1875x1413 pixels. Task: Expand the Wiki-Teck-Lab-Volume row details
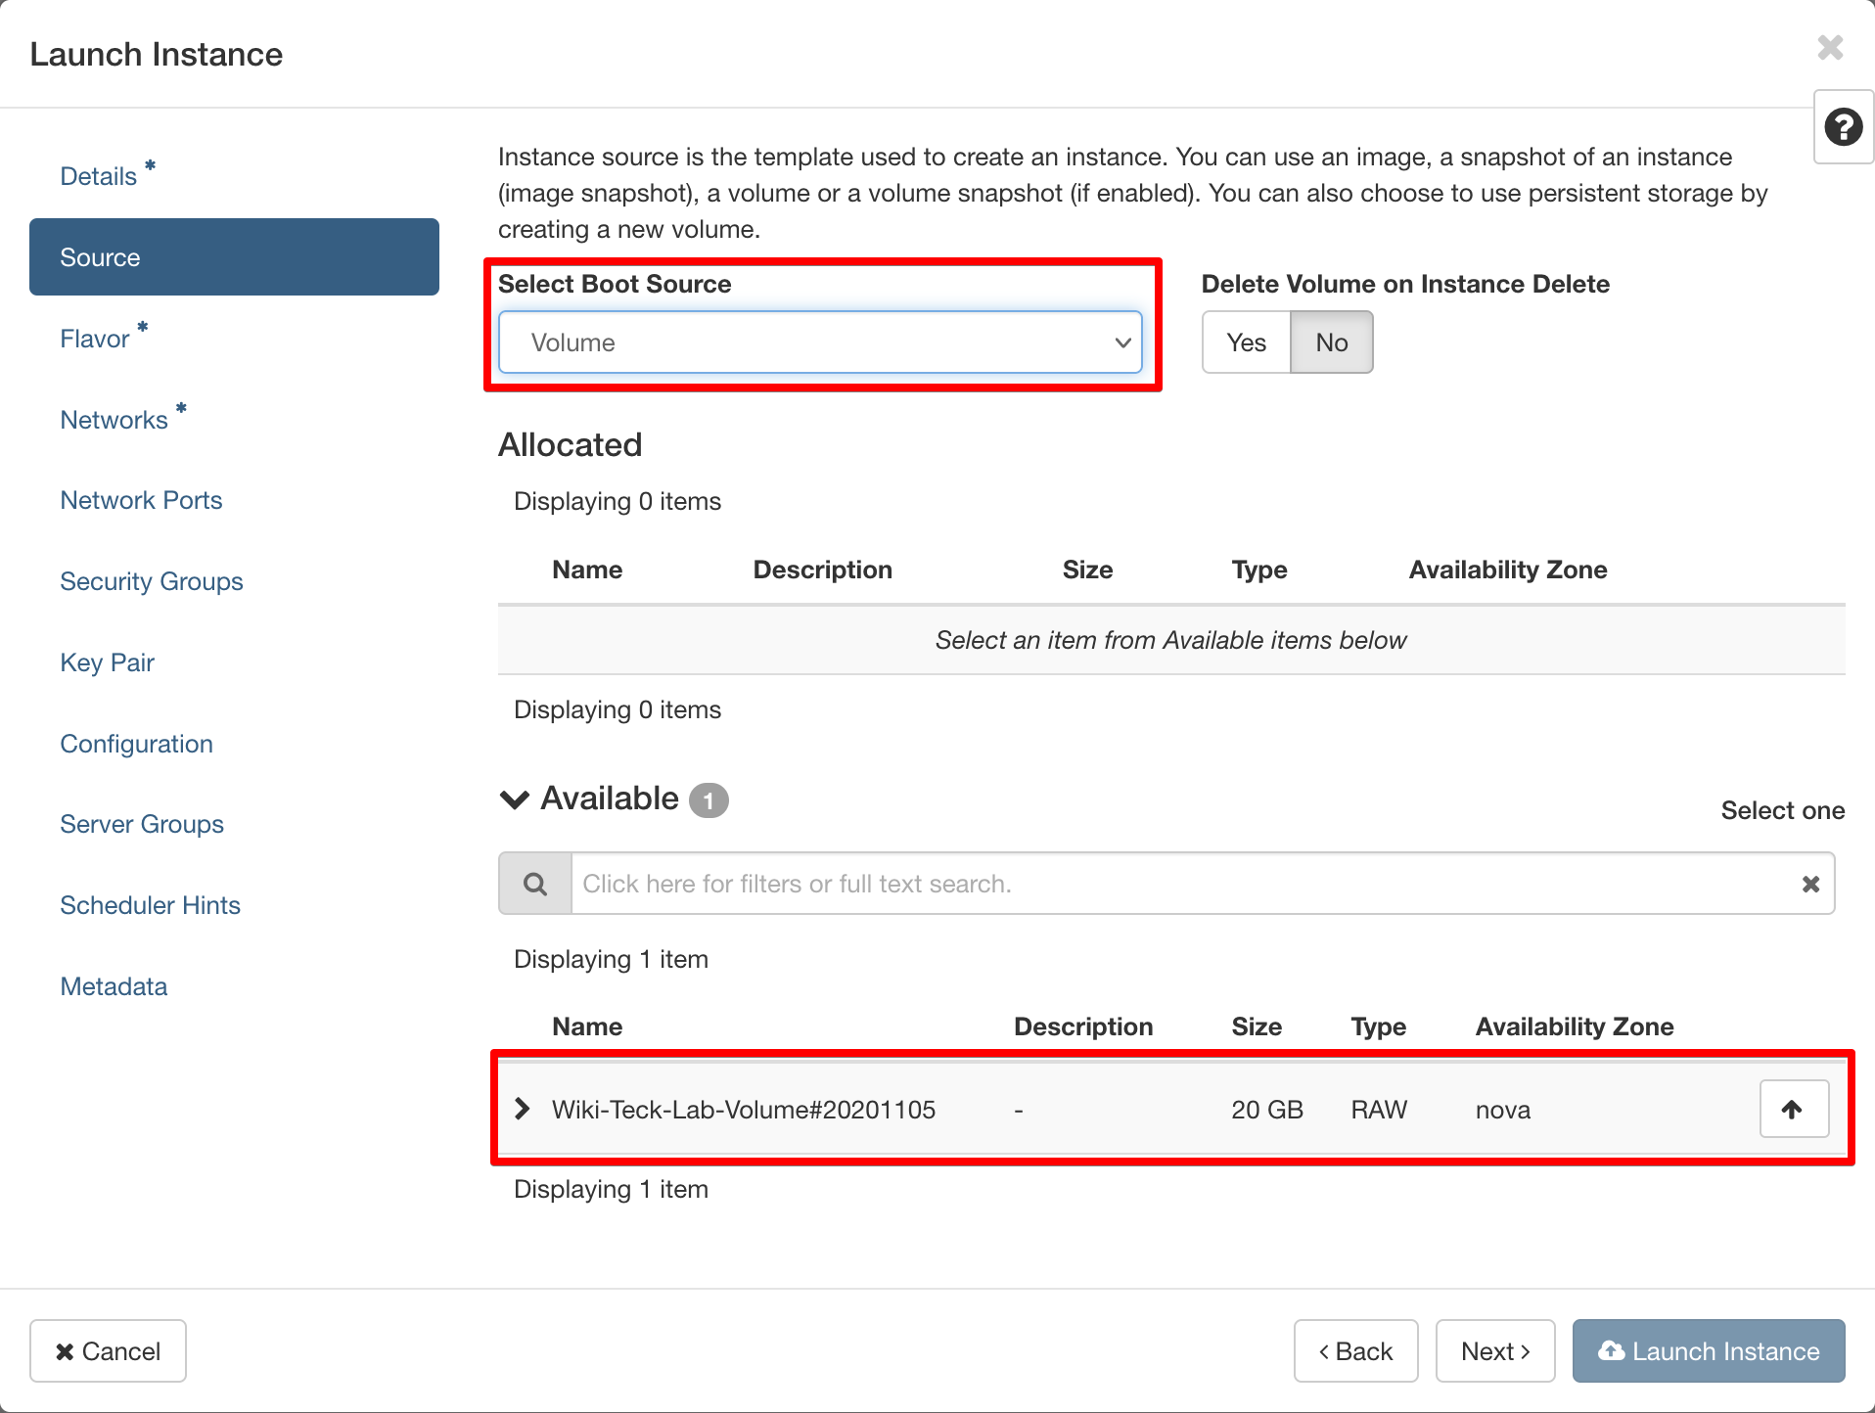[x=523, y=1109]
